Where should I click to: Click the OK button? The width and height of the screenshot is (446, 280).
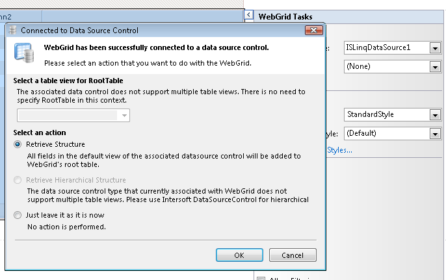point(239,255)
